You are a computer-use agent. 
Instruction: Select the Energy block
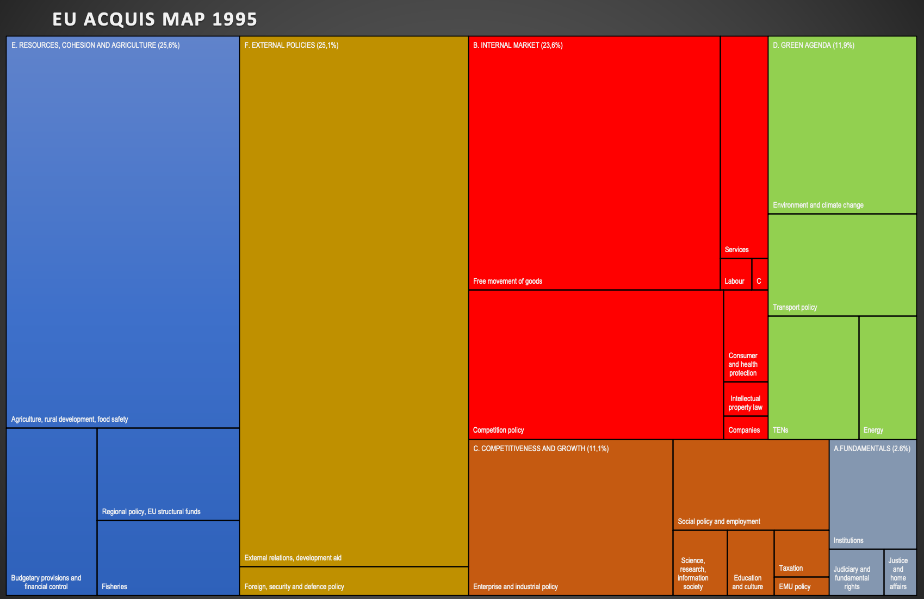click(x=888, y=377)
